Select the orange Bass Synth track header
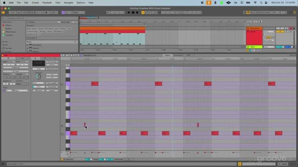The image size is (298, 167). [254, 28]
